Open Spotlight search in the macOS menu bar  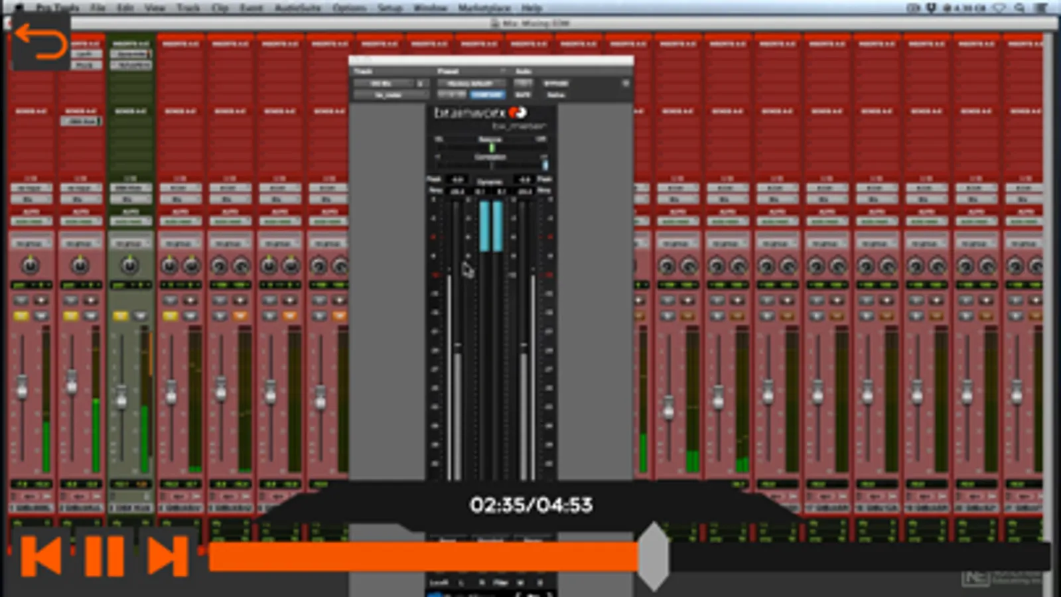pyautogui.click(x=1019, y=8)
